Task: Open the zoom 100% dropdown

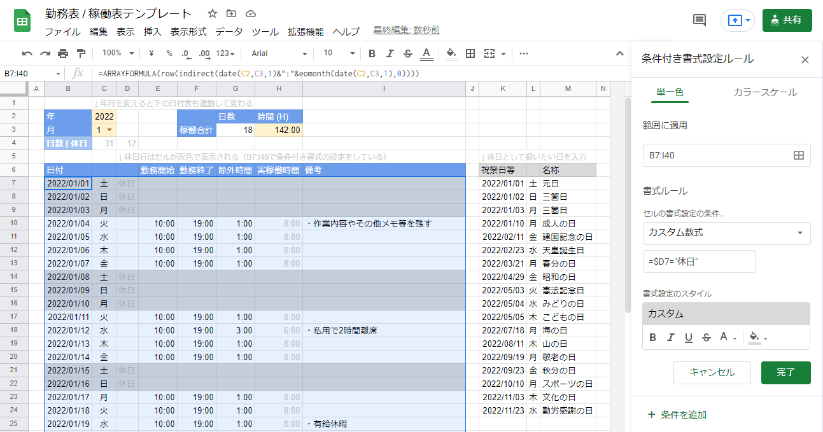Action: (118, 53)
